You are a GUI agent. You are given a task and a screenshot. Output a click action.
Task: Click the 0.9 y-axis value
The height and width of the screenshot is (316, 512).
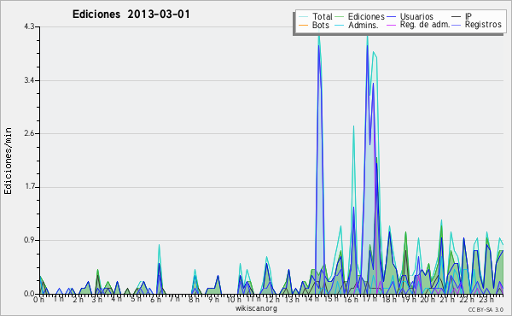29,241
